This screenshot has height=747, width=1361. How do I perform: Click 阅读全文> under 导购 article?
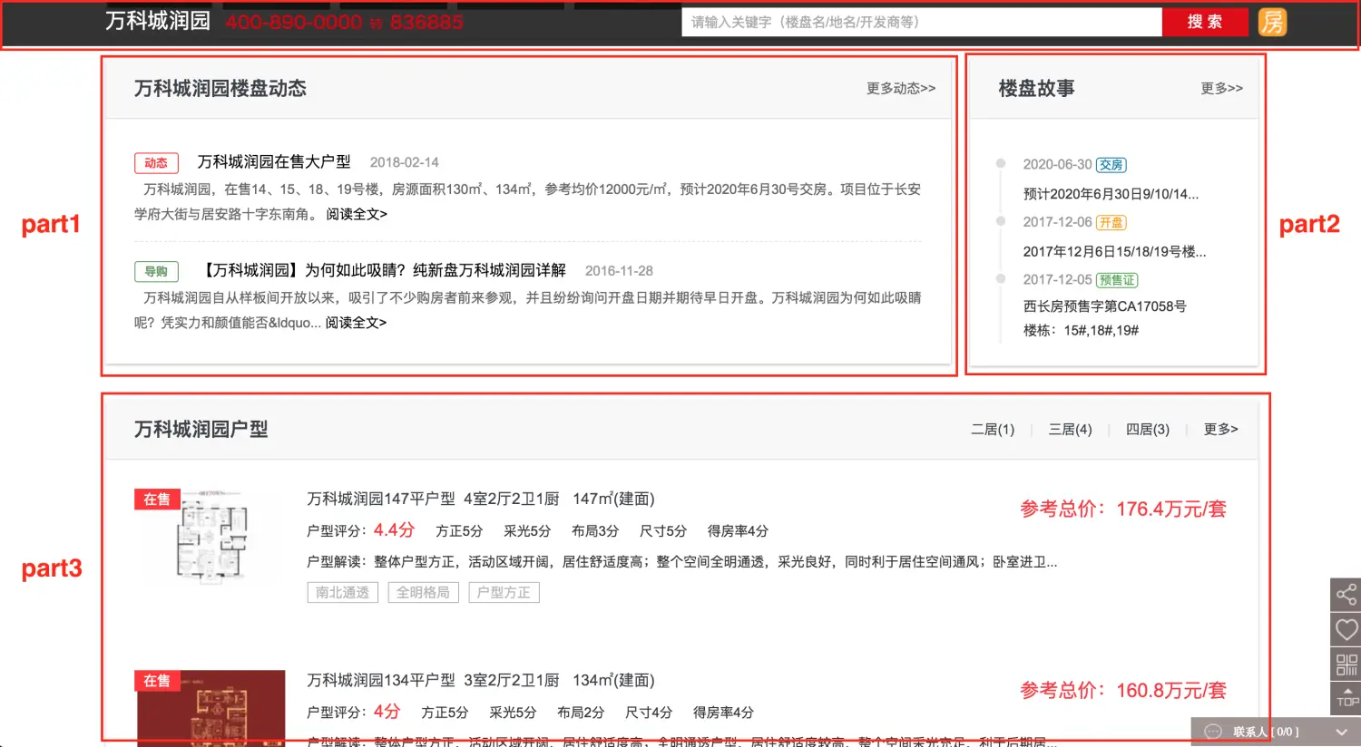356,322
